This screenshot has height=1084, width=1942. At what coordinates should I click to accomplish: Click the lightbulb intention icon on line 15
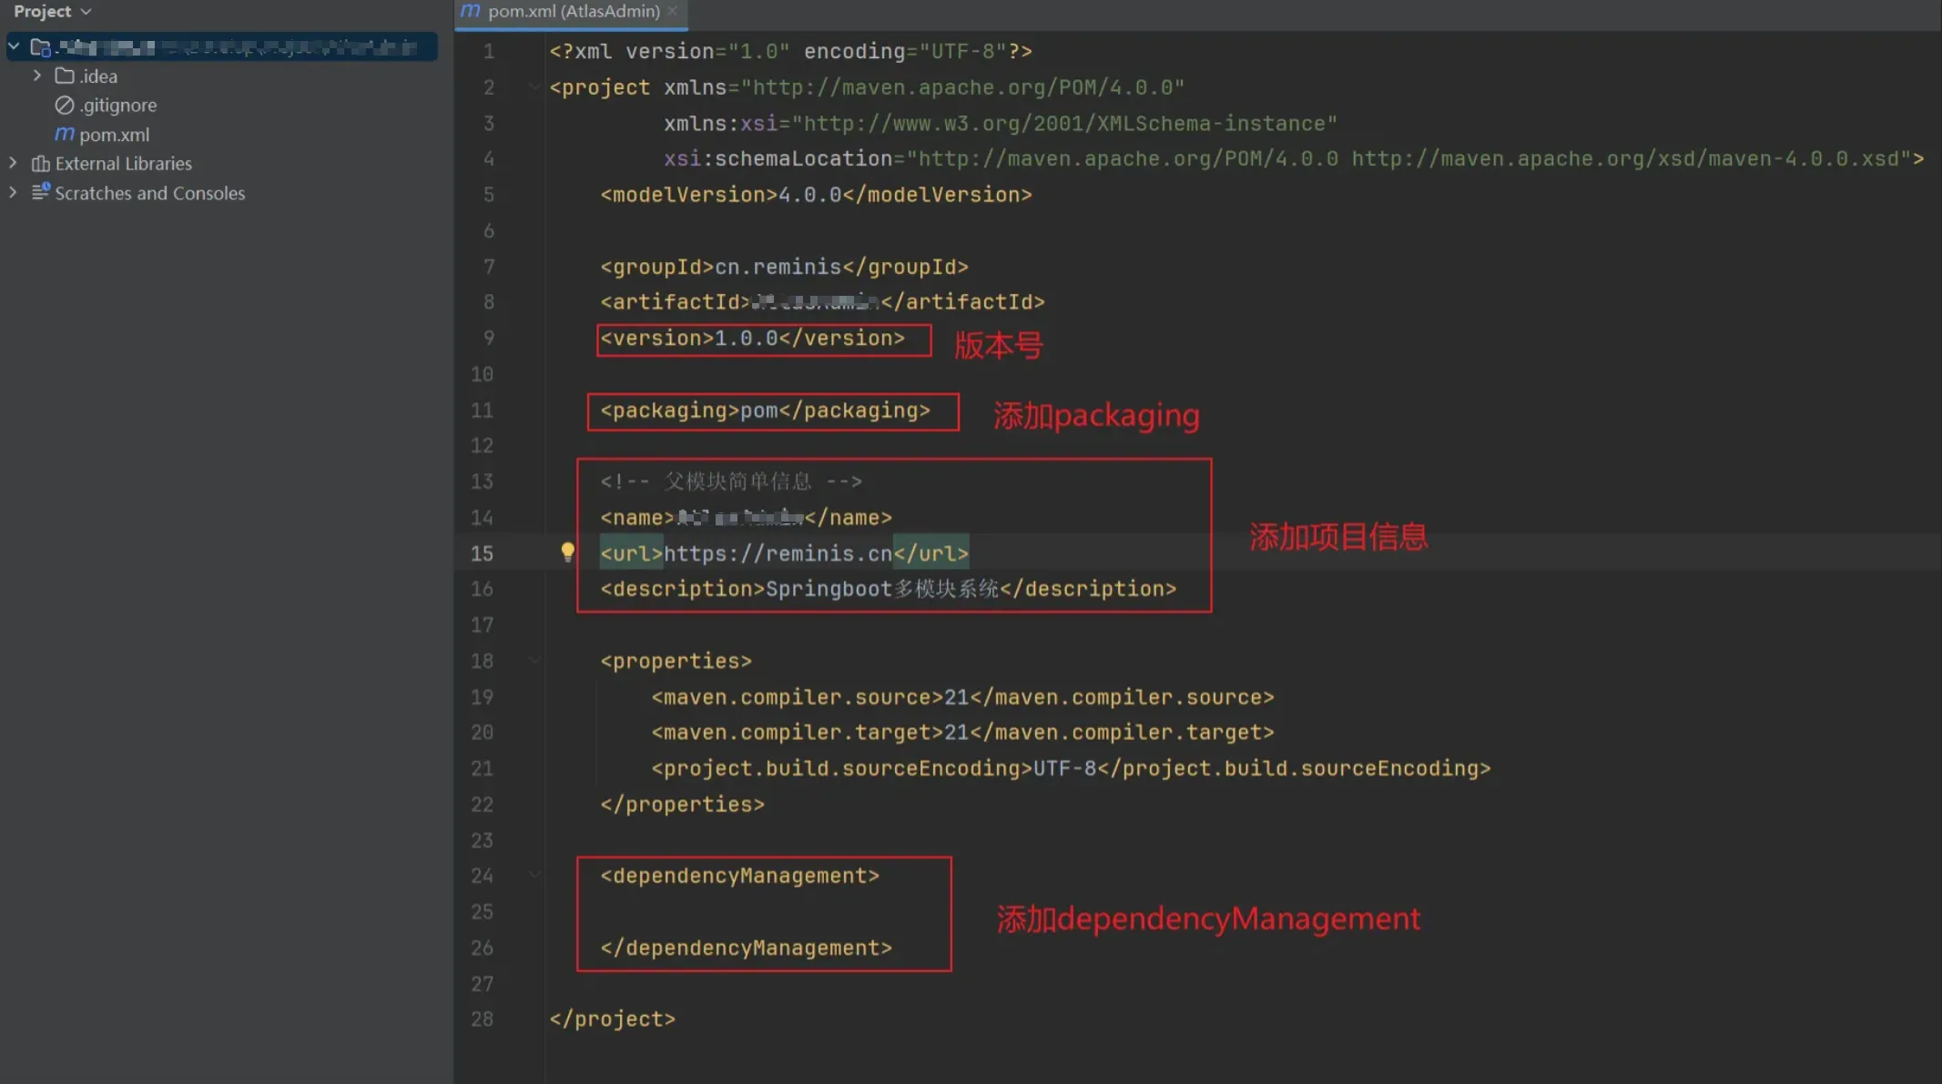pyautogui.click(x=567, y=552)
